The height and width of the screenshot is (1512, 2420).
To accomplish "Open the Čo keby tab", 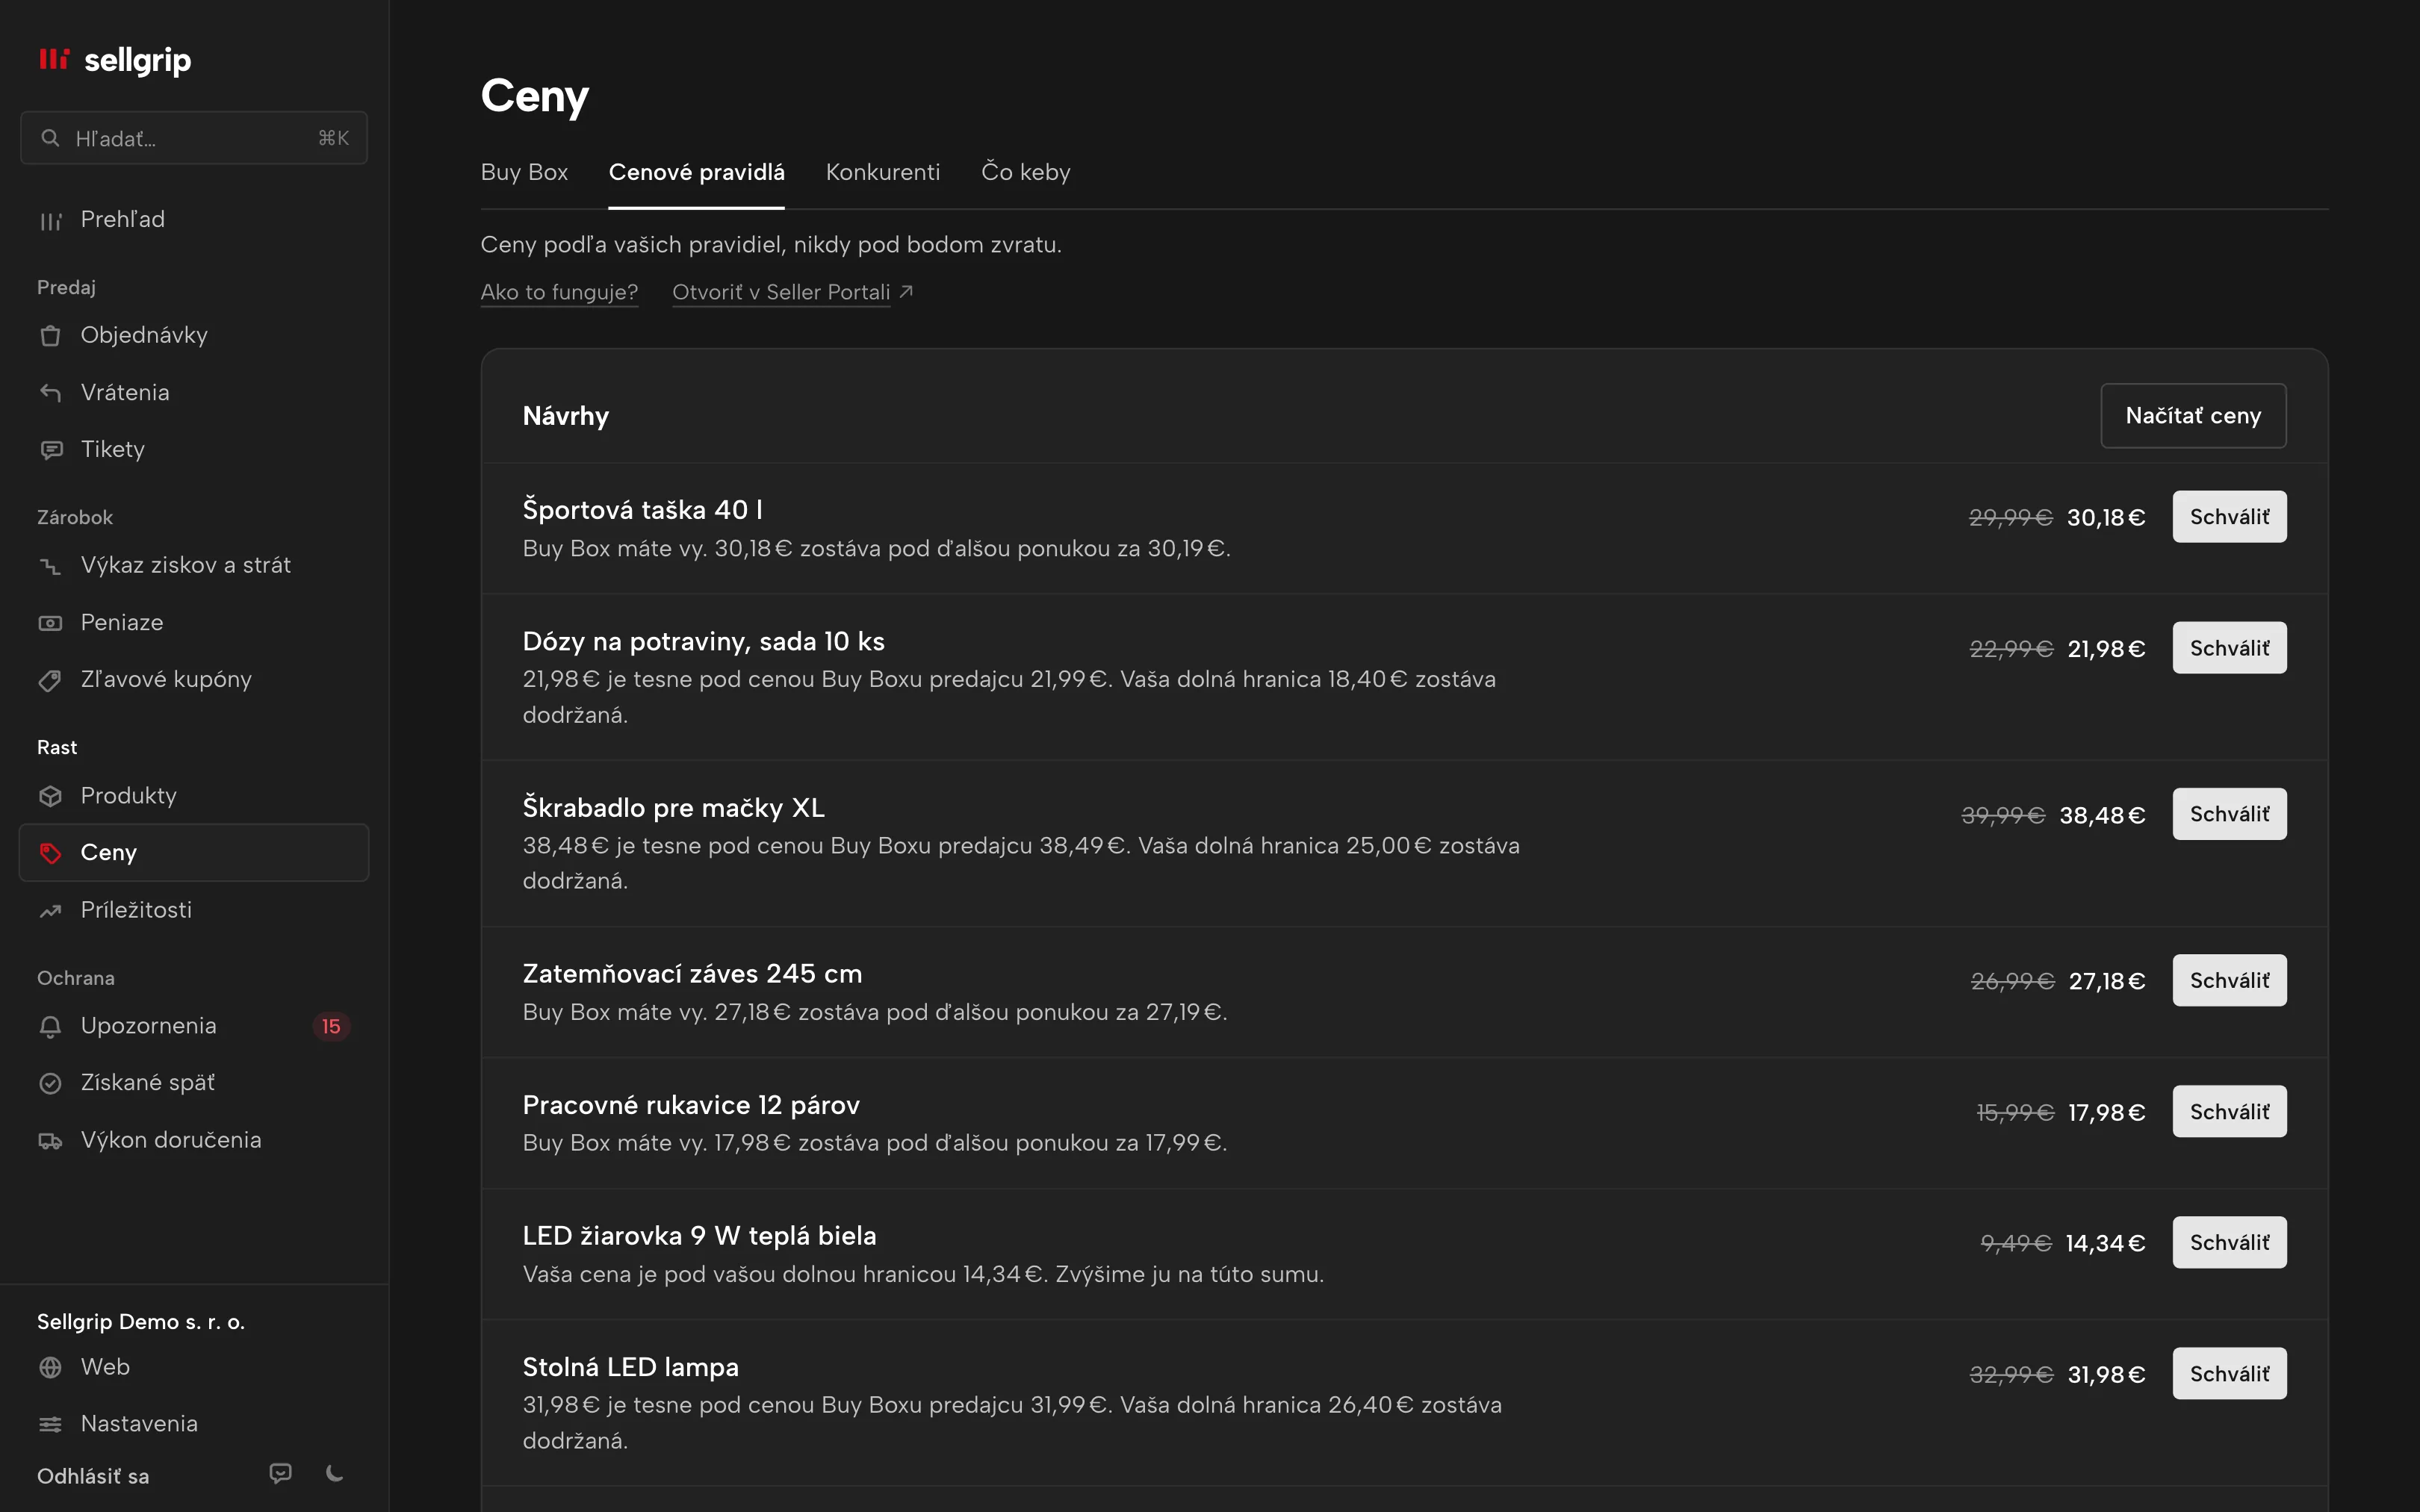I will point(1026,172).
